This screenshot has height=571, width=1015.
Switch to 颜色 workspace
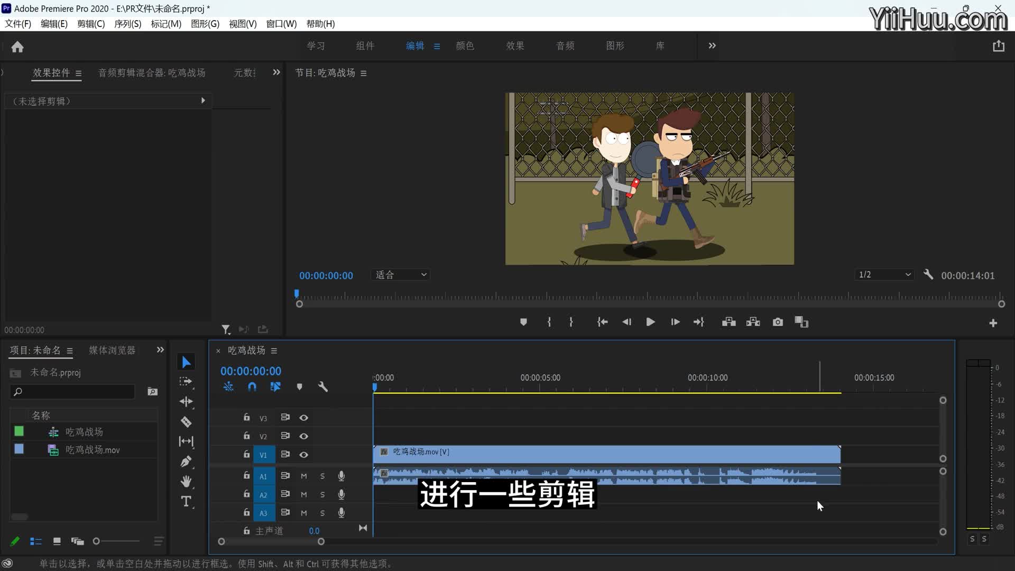point(465,46)
